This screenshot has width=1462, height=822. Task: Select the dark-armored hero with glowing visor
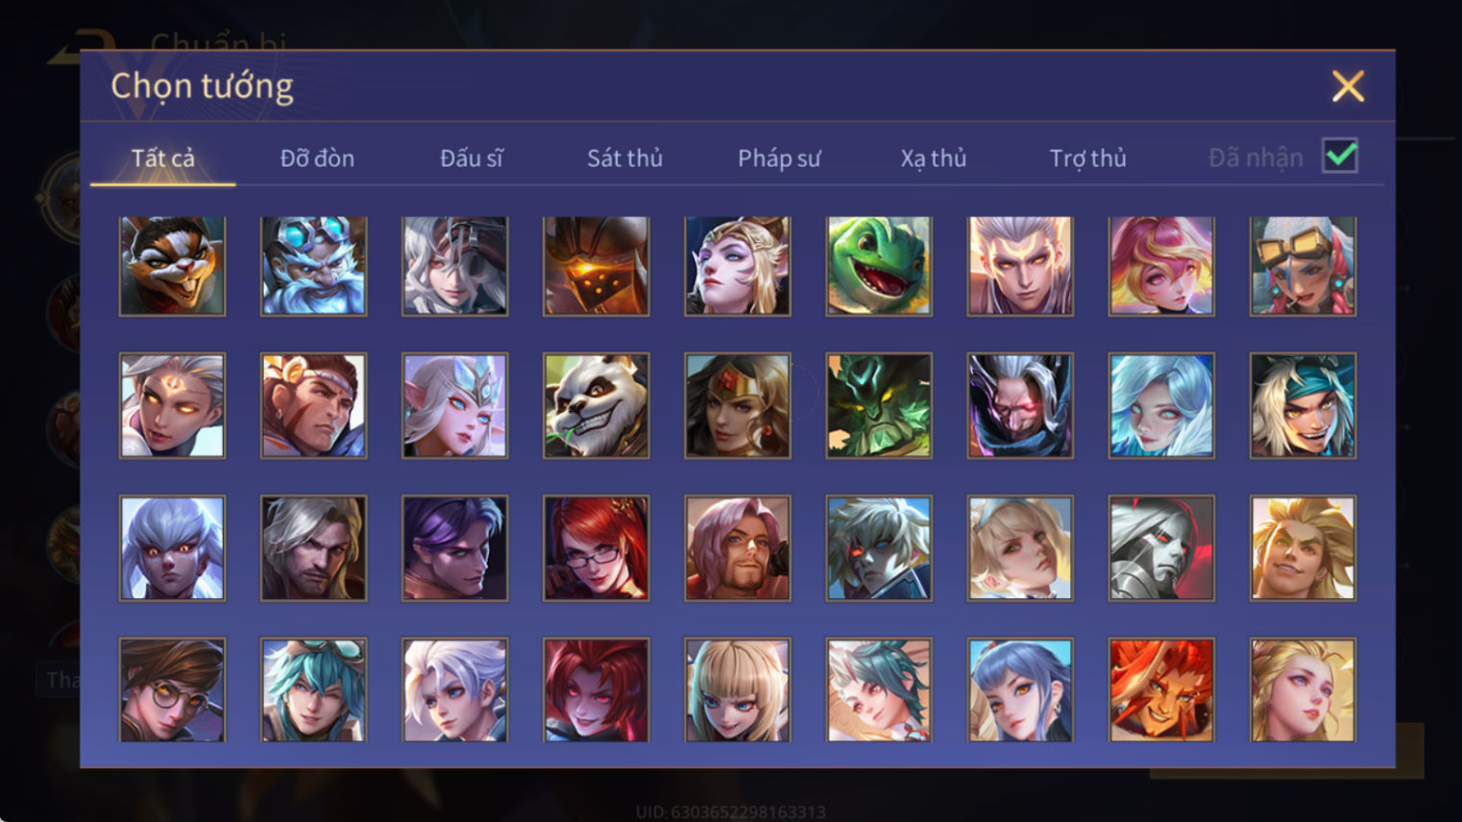596,266
